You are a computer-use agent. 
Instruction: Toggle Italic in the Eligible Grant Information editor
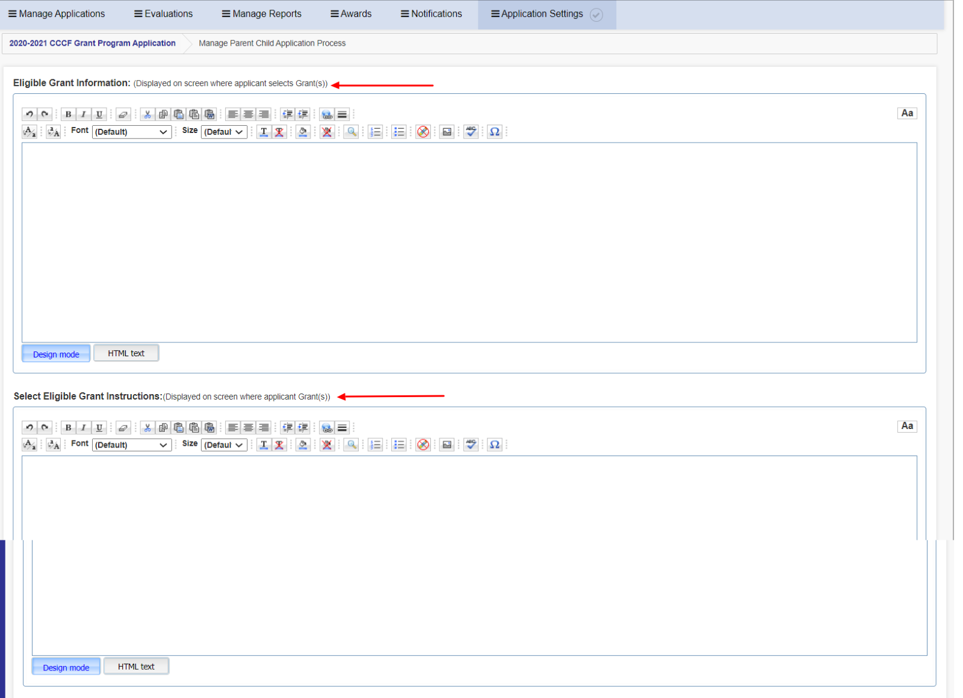tap(84, 114)
